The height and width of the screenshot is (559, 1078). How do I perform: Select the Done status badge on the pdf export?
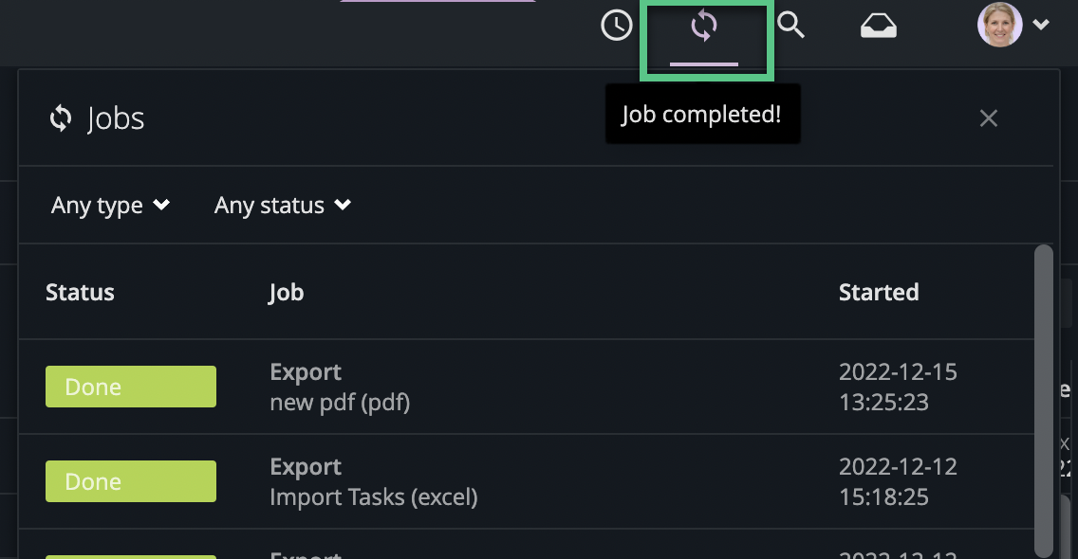coord(130,386)
